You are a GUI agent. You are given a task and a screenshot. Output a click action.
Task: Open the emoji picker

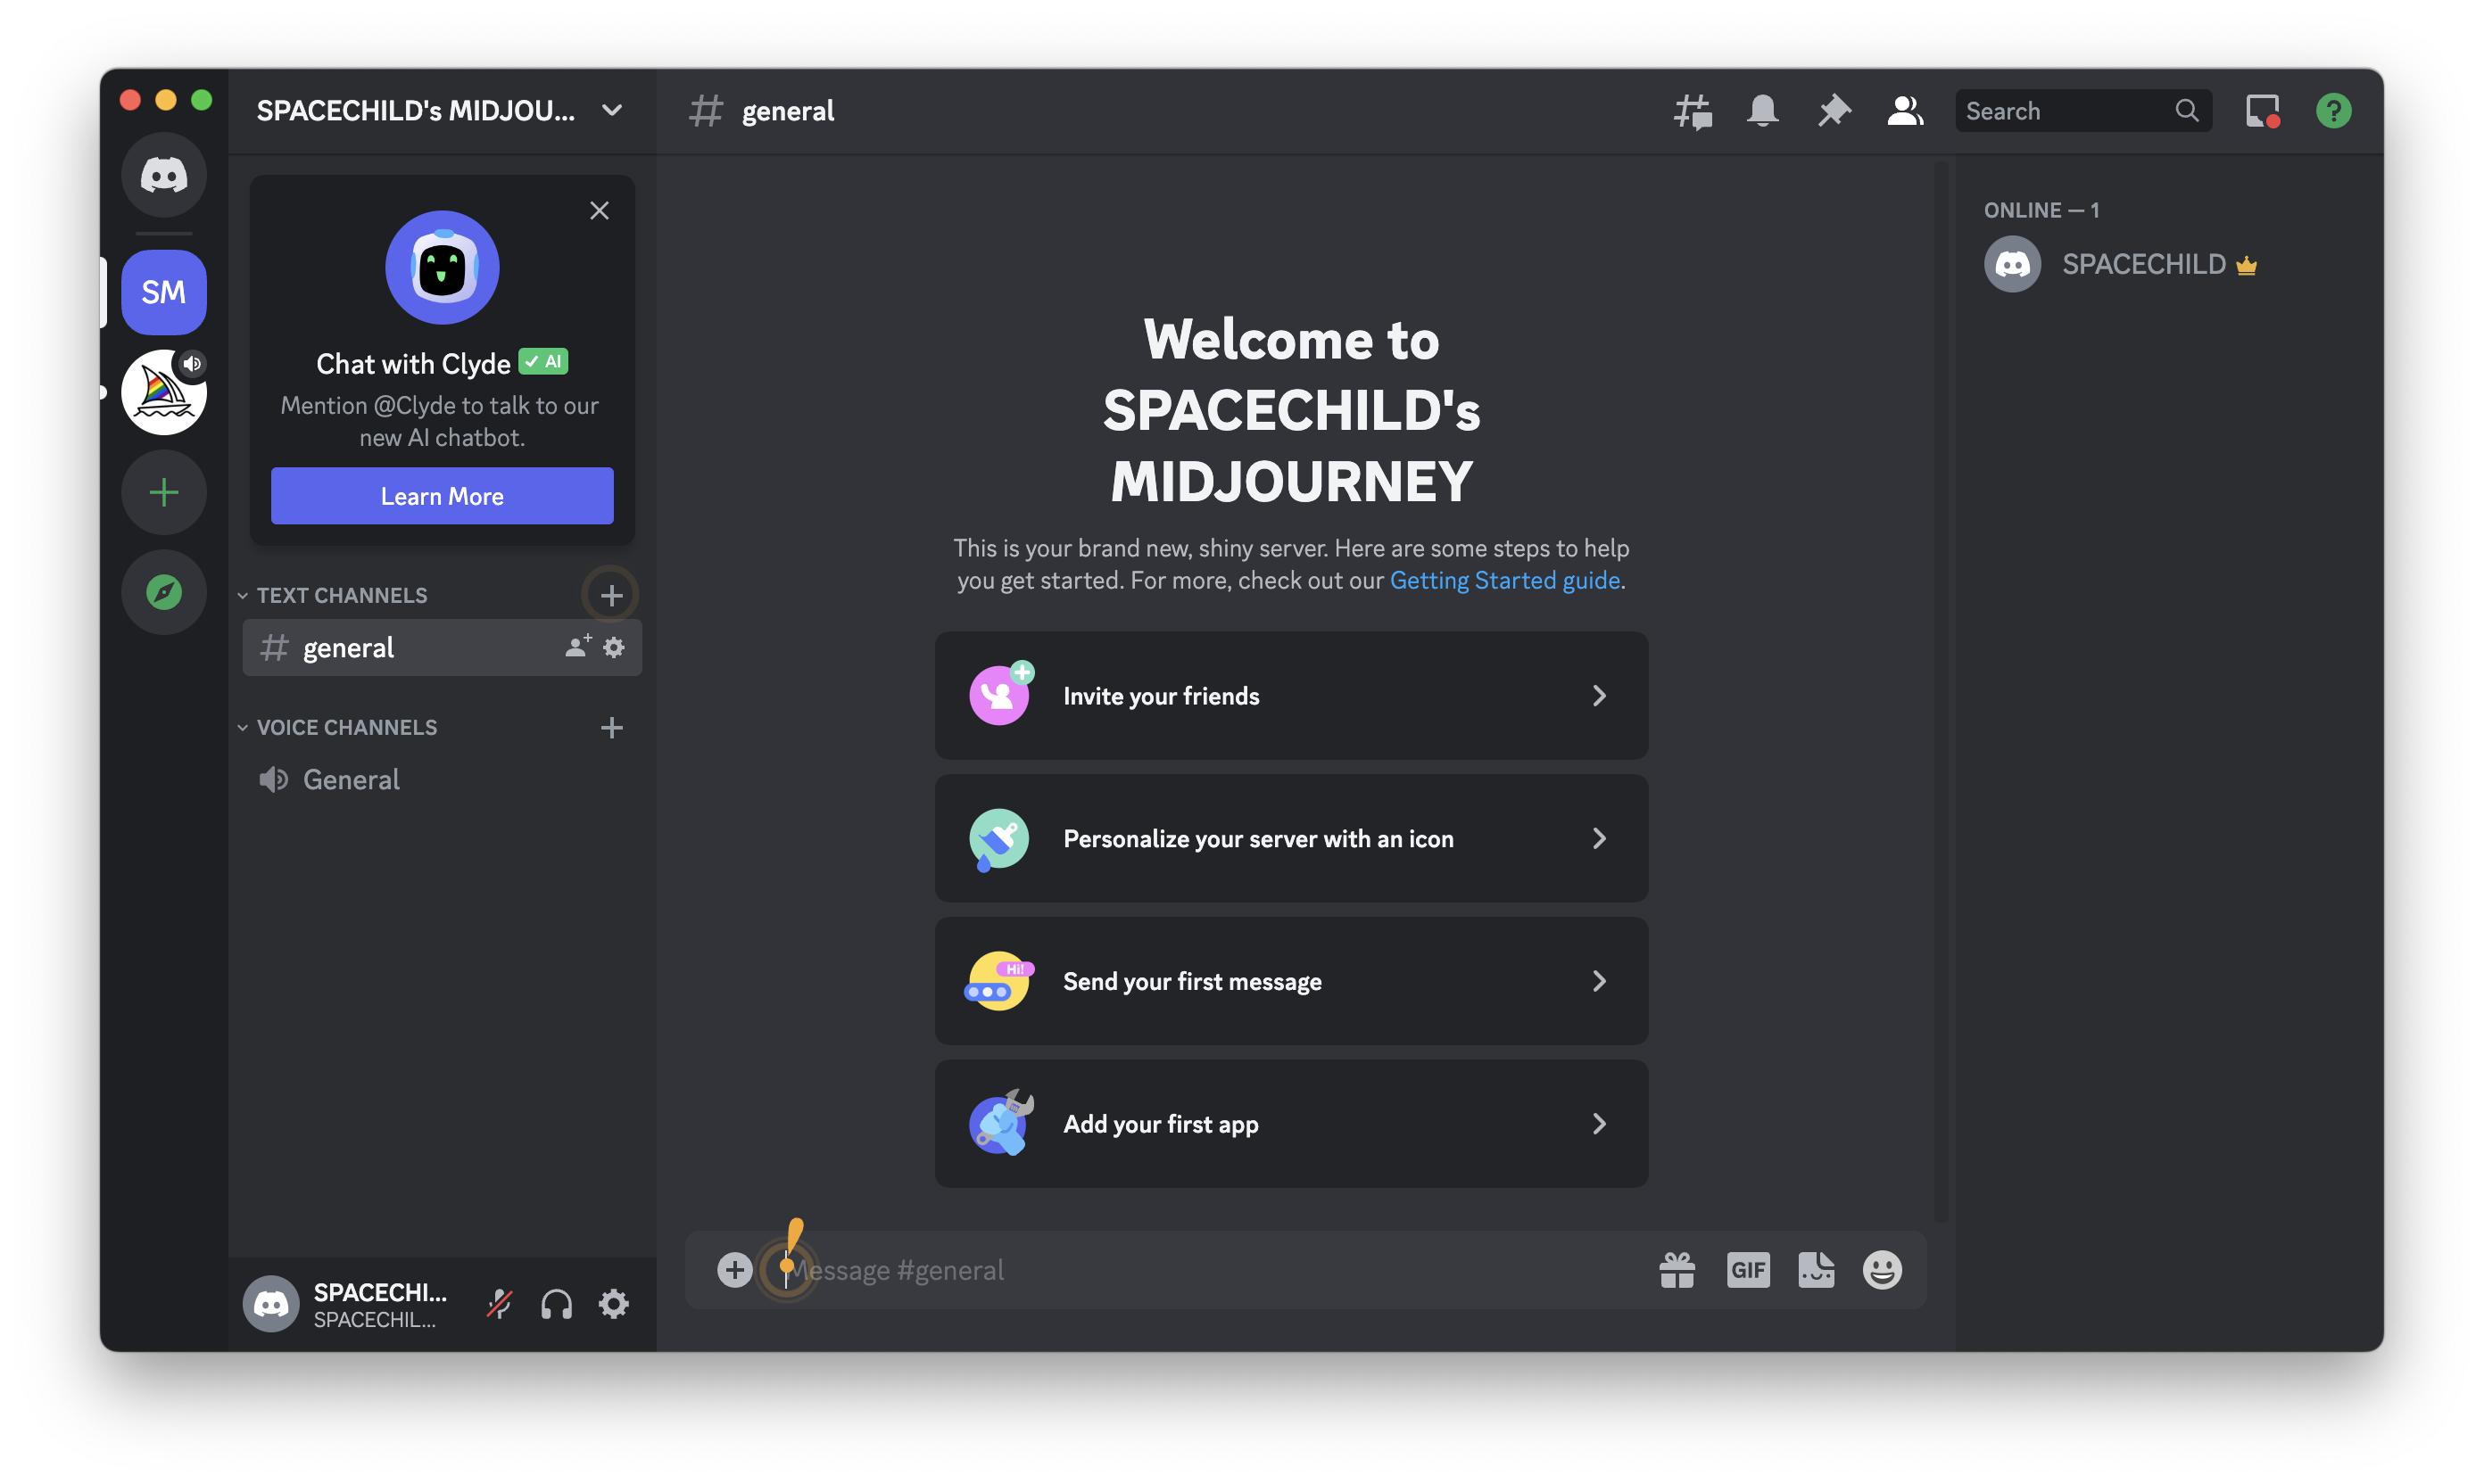[x=1882, y=1270]
